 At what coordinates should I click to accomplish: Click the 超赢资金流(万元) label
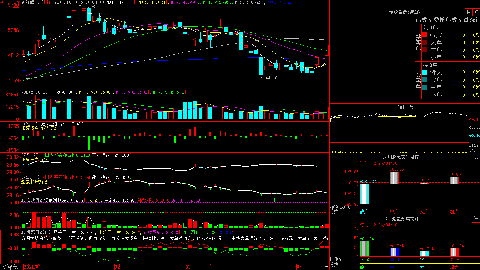[39, 128]
